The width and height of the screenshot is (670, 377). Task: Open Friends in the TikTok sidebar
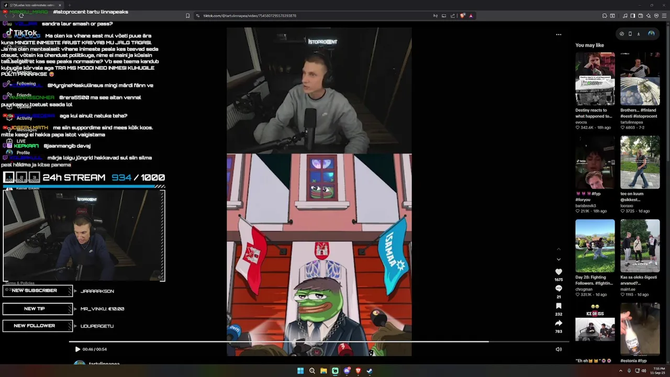tap(24, 95)
